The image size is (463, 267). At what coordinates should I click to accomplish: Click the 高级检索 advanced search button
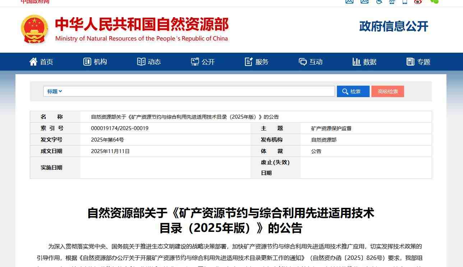(x=388, y=91)
